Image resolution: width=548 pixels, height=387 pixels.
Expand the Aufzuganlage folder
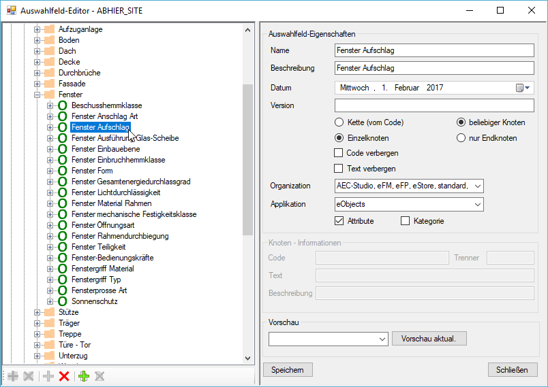click(37, 30)
